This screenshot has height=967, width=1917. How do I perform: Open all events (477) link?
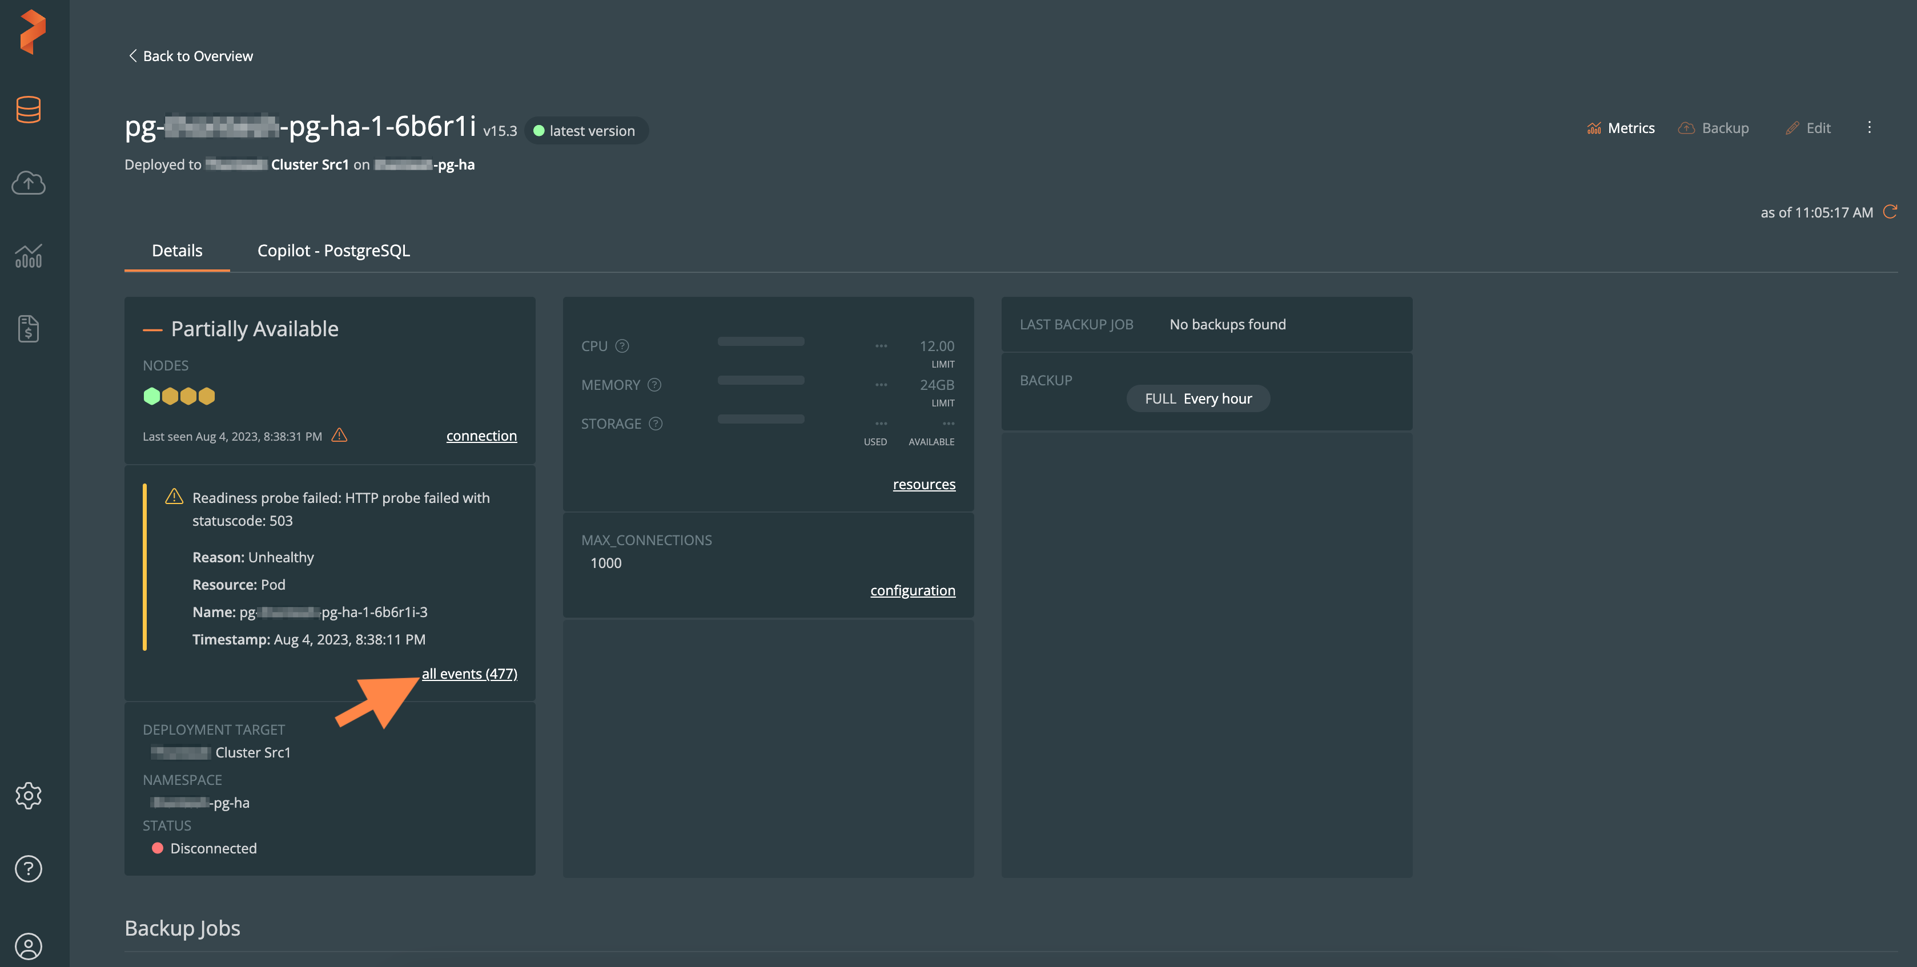point(469,674)
